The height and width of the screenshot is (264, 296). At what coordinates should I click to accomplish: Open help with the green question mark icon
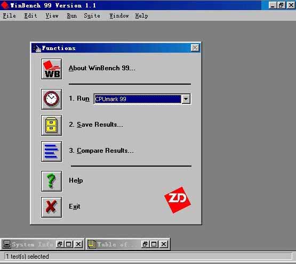(x=51, y=181)
